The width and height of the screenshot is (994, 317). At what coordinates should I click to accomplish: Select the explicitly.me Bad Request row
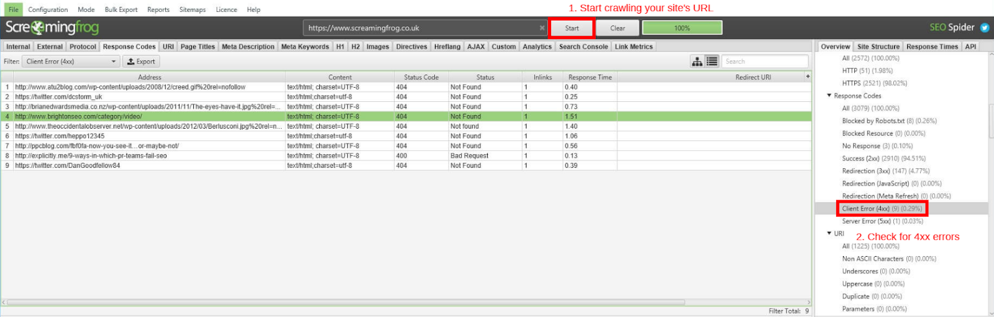[406, 156]
